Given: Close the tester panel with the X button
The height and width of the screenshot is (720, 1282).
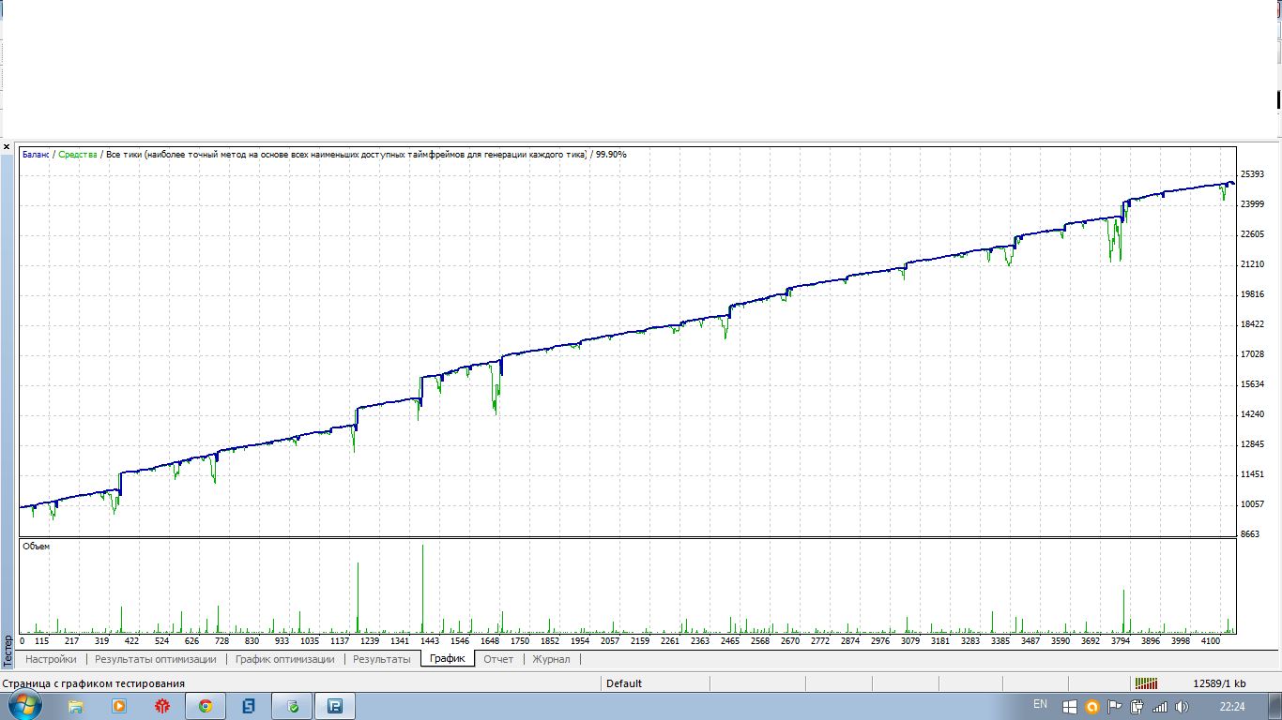Looking at the screenshot, I should 7,147.
